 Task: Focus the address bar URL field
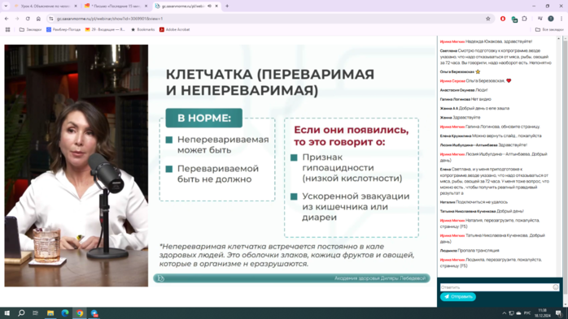(x=268, y=19)
